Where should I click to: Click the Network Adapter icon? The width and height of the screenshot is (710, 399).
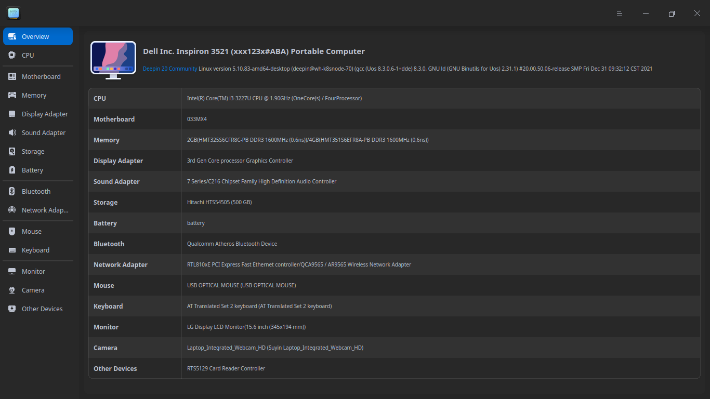pos(12,210)
